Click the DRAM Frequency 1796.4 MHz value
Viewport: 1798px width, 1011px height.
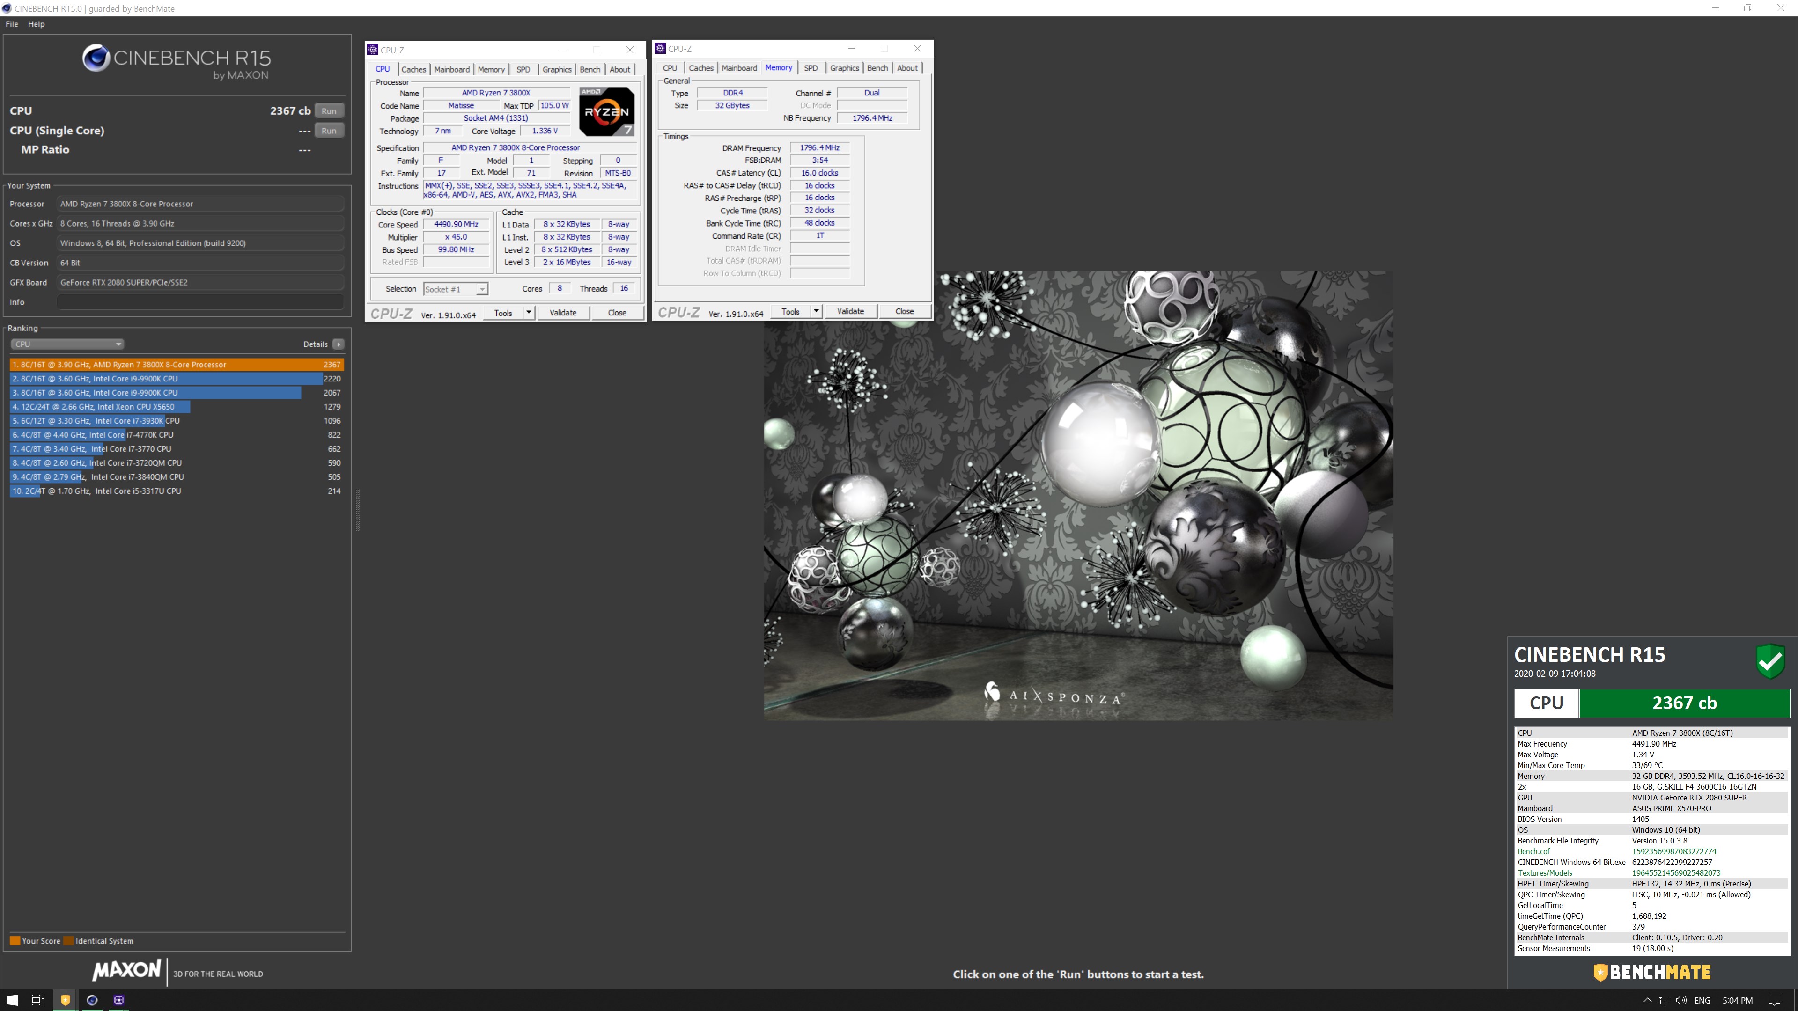coord(819,148)
